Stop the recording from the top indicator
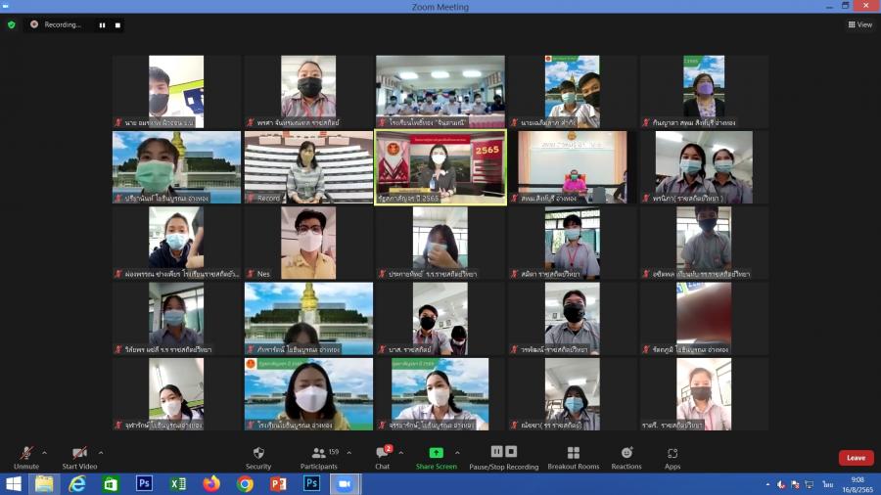This screenshot has width=881, height=495. (x=117, y=24)
